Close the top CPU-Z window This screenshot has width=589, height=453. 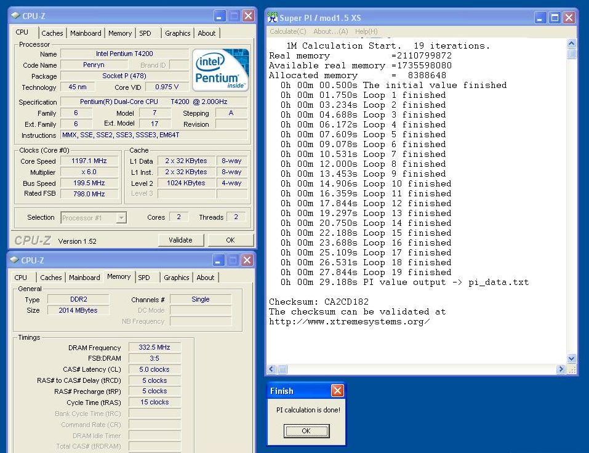tap(248, 16)
